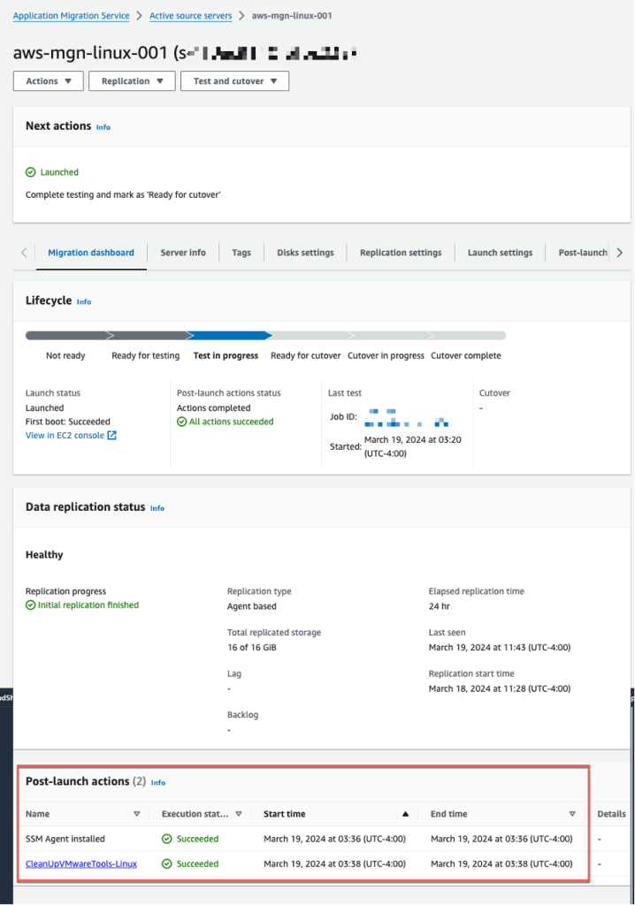Open the Tags tab
Image resolution: width=635 pixels, height=905 pixels.
point(241,252)
